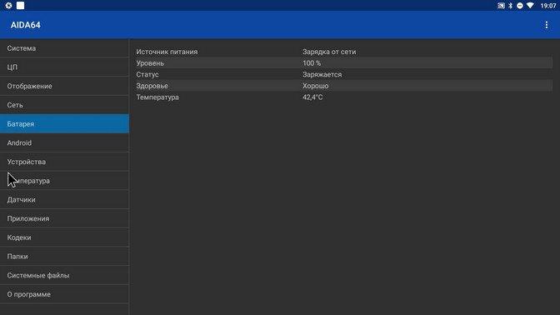Open the Температура sidebar section

[64, 181]
